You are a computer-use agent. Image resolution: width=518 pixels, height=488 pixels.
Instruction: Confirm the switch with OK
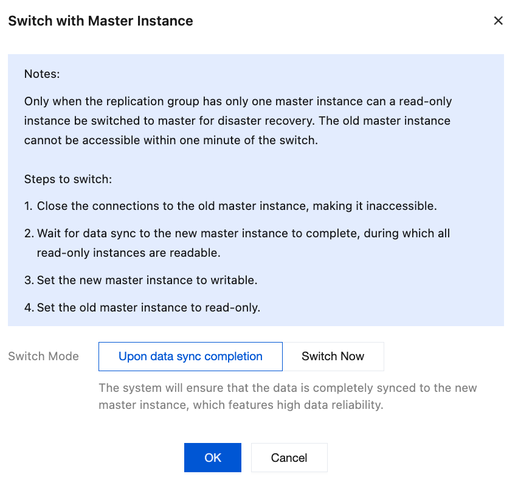[x=213, y=458]
